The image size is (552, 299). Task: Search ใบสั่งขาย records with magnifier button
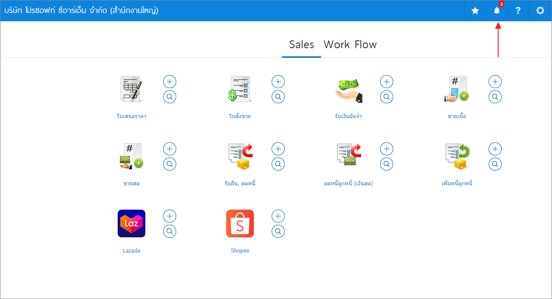(278, 97)
